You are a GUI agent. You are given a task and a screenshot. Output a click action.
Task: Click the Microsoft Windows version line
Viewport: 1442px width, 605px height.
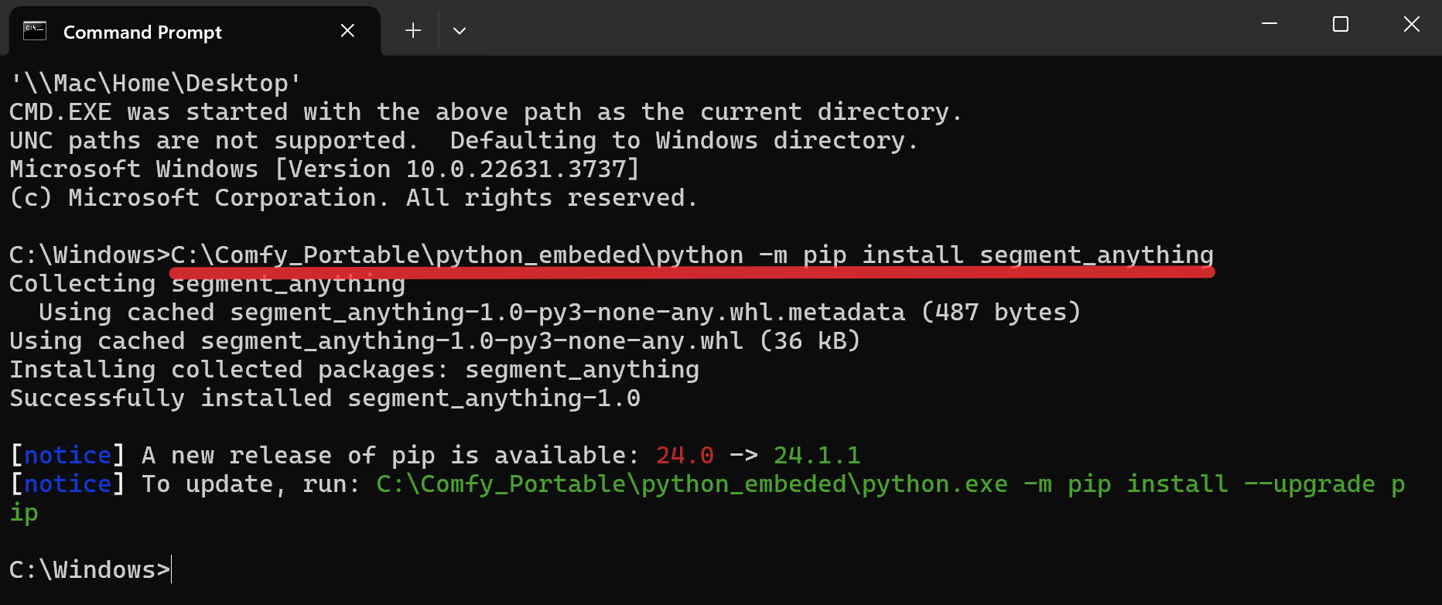(325, 169)
